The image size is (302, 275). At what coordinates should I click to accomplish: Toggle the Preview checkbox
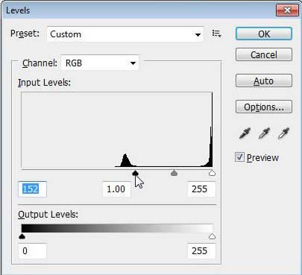tap(239, 157)
